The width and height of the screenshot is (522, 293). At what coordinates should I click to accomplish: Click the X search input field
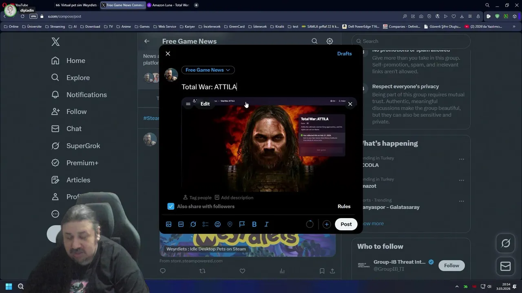click(x=411, y=41)
